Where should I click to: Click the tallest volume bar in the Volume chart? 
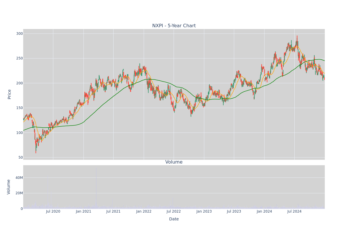pyautogui.click(x=96, y=188)
